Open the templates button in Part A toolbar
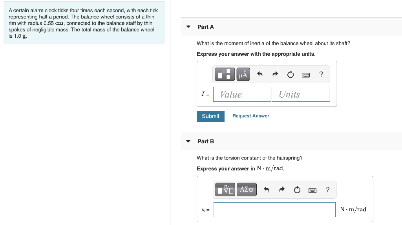The width and height of the screenshot is (402, 225). 225,74
